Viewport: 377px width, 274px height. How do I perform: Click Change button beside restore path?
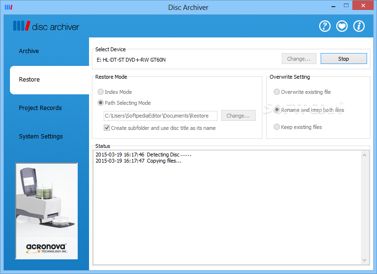[238, 116]
